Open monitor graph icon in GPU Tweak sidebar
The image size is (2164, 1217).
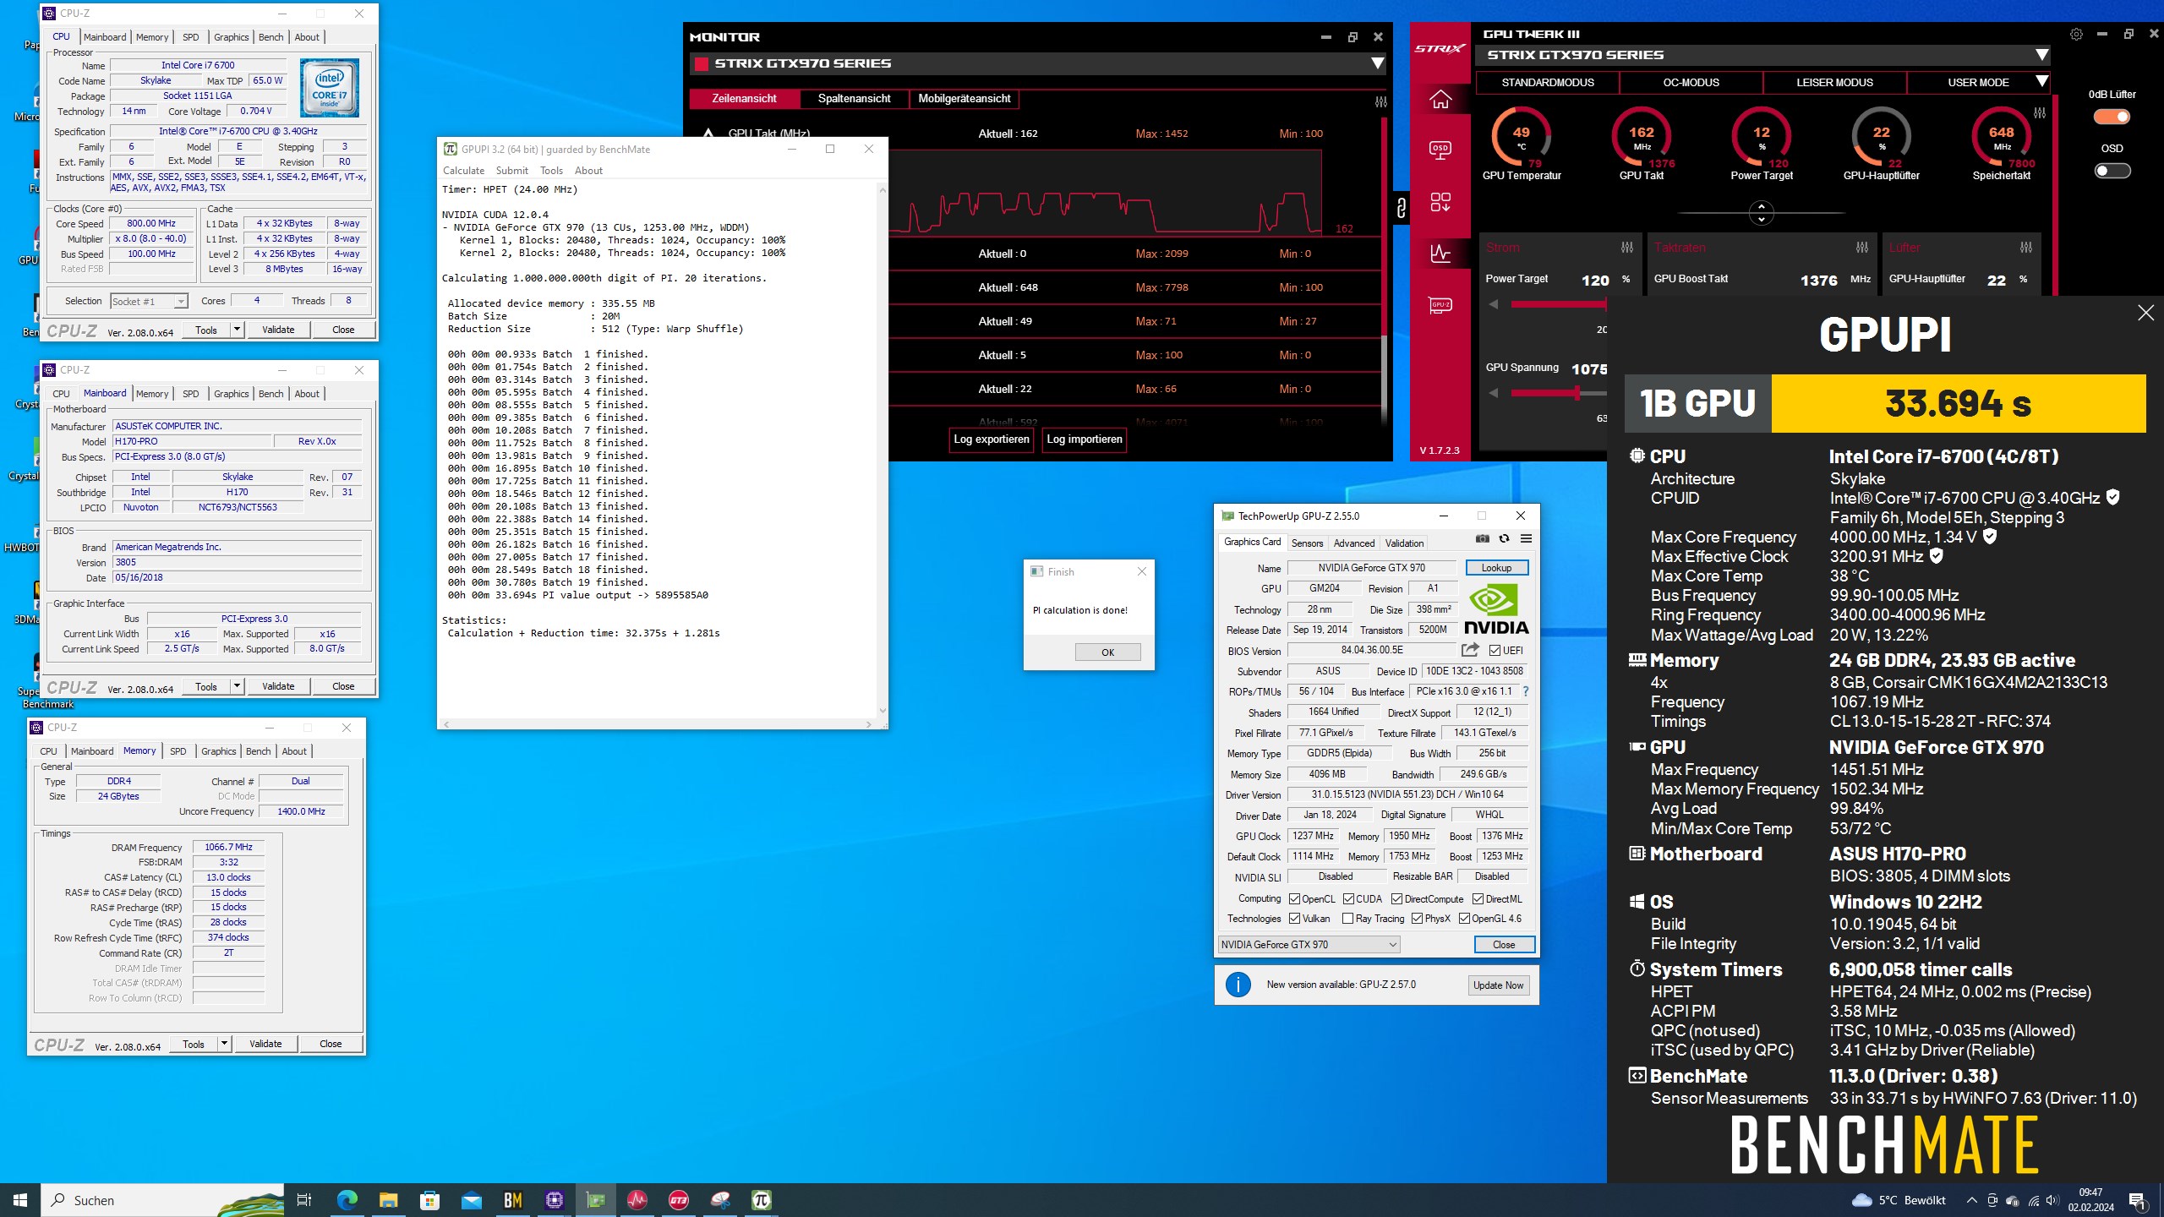1440,253
